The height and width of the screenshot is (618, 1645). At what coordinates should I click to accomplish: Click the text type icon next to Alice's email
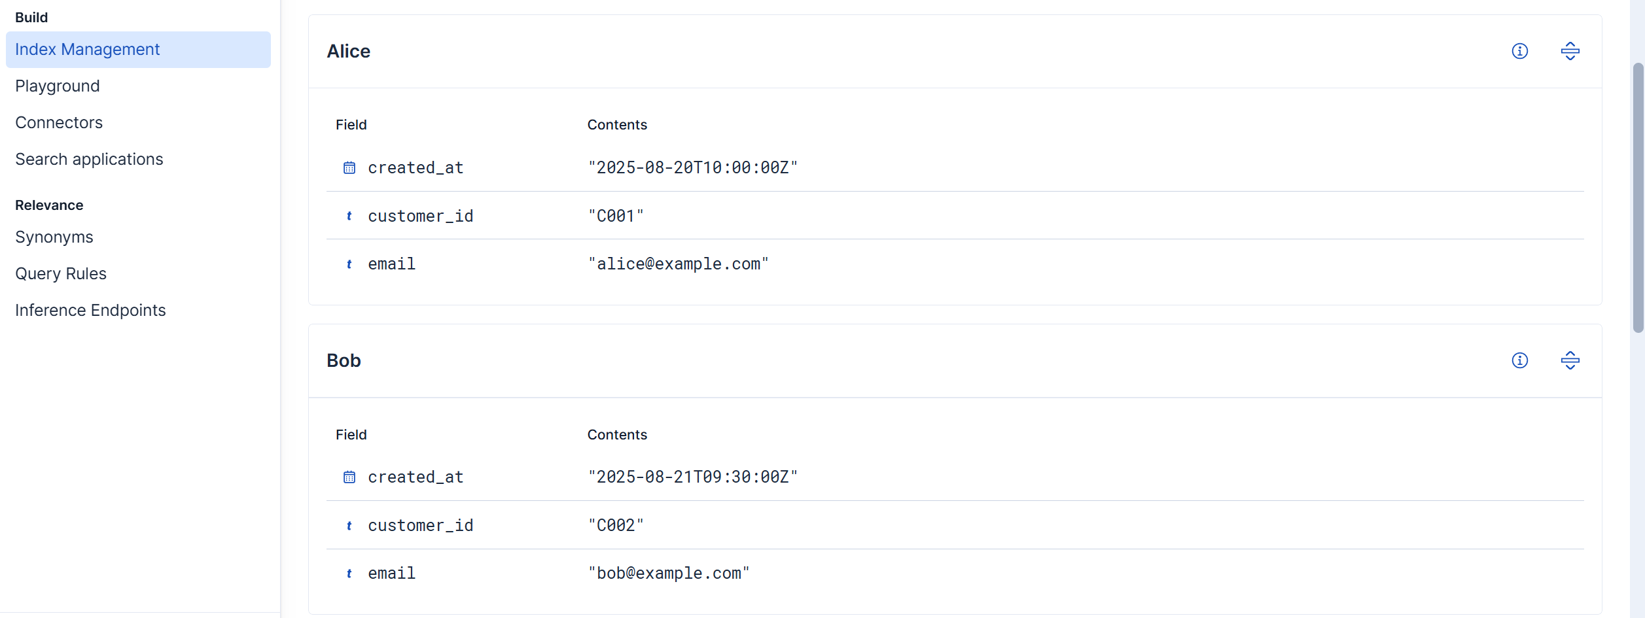[x=349, y=264]
